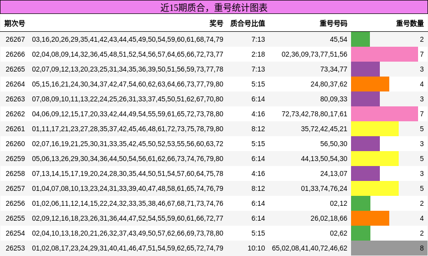
Task: Click the green bar in row 26254
Action: tap(360, 233)
